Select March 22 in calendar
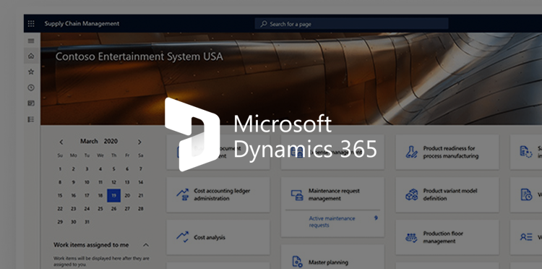 tap(60, 208)
